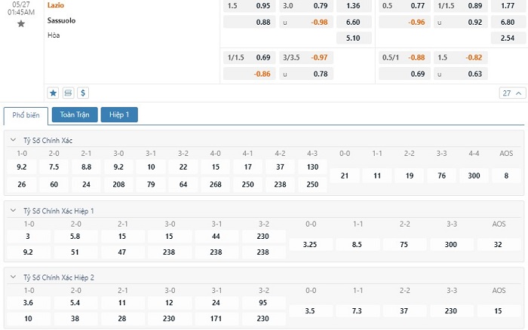This screenshot has width=528, height=330.
Task: Pick full-time correct score 2-1 at 8.8
Action: point(86,167)
